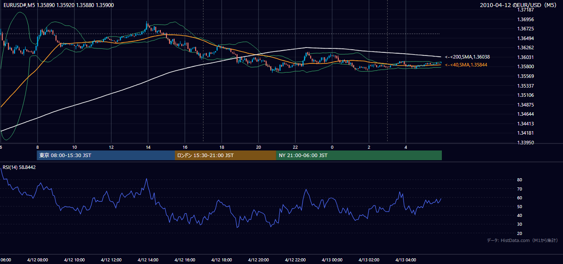The height and width of the screenshot is (264, 563).
Task: Click the 4/12 10:00 time label
Action: coord(74,260)
